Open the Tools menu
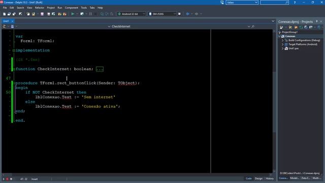 [84, 8]
